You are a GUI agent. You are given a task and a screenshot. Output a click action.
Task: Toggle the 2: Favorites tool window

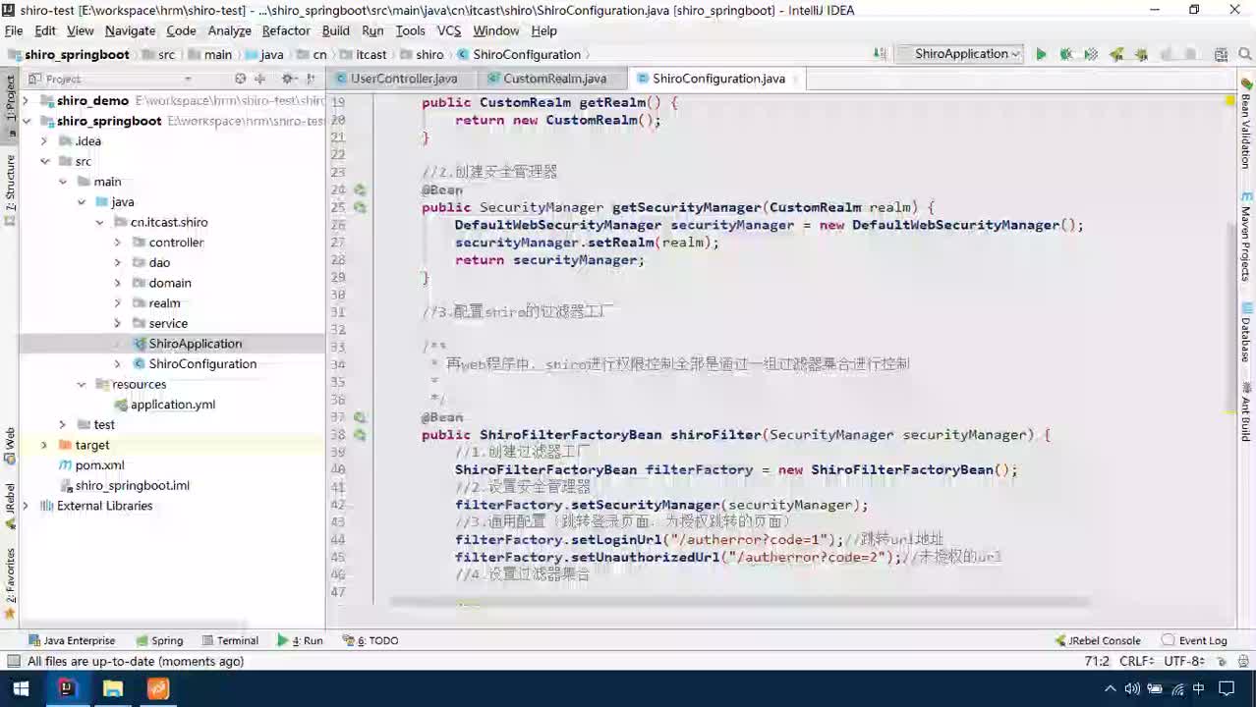point(10,584)
